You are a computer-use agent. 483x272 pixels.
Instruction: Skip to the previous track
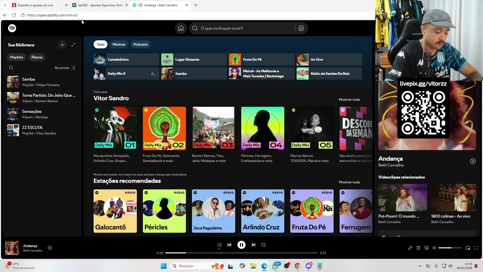click(229, 245)
